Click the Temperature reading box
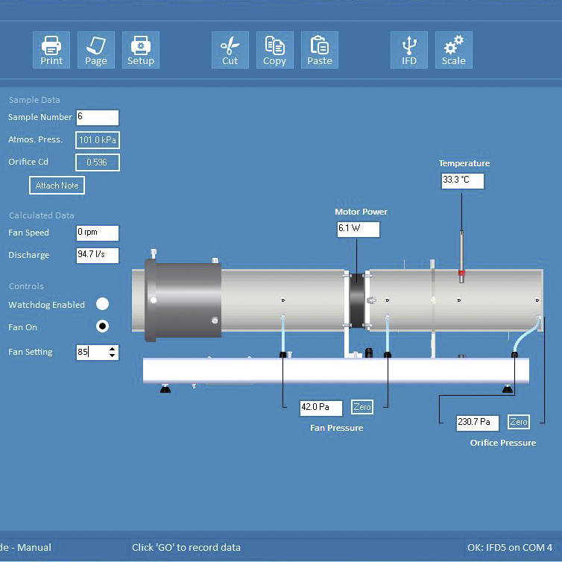The image size is (562, 562). coord(462,180)
